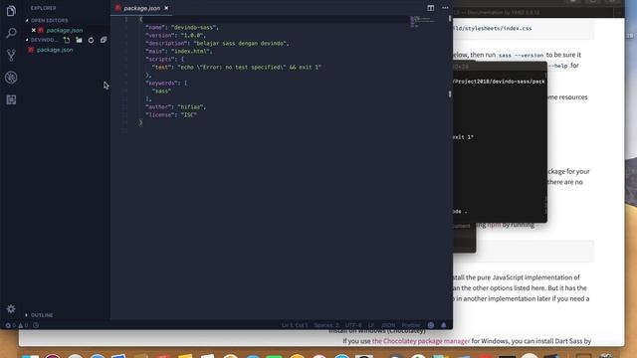Image resolution: width=637 pixels, height=358 pixels.
Task: Click the feedback smiley in status bar
Action: click(x=431, y=325)
